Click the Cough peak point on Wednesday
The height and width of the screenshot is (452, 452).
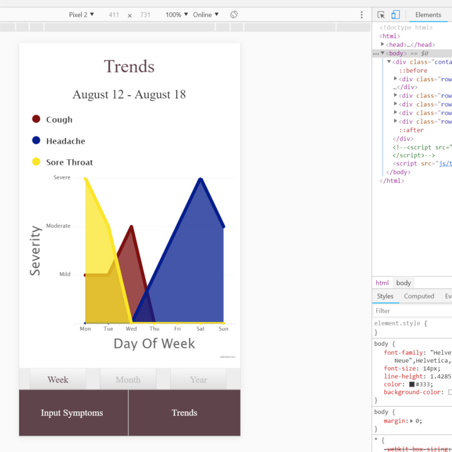[131, 227]
